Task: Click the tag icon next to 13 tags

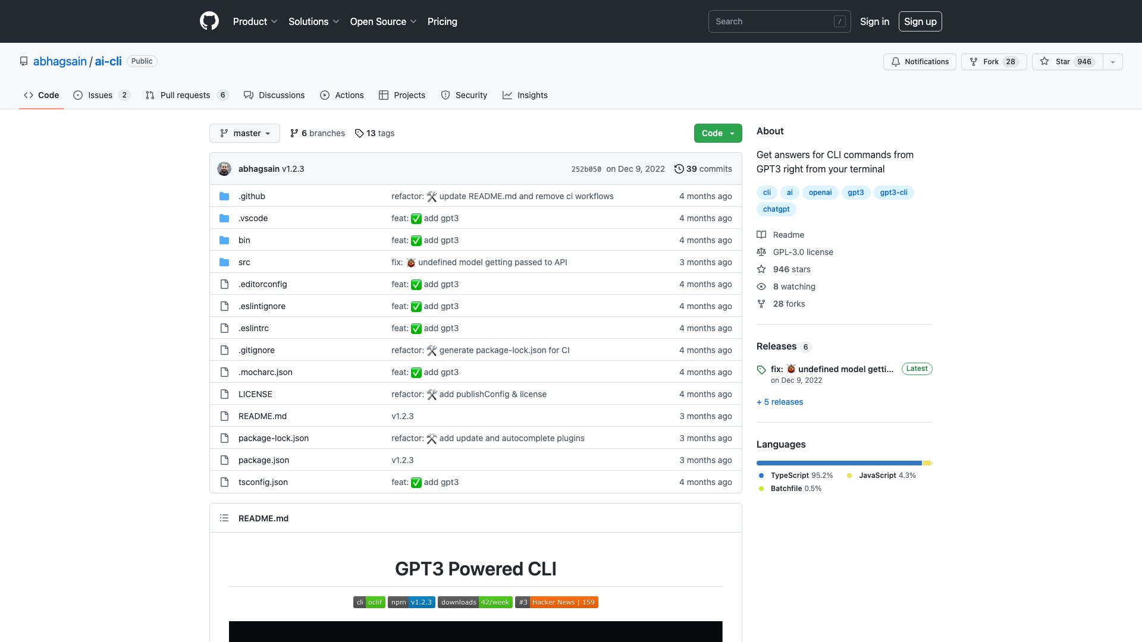Action: (x=359, y=133)
